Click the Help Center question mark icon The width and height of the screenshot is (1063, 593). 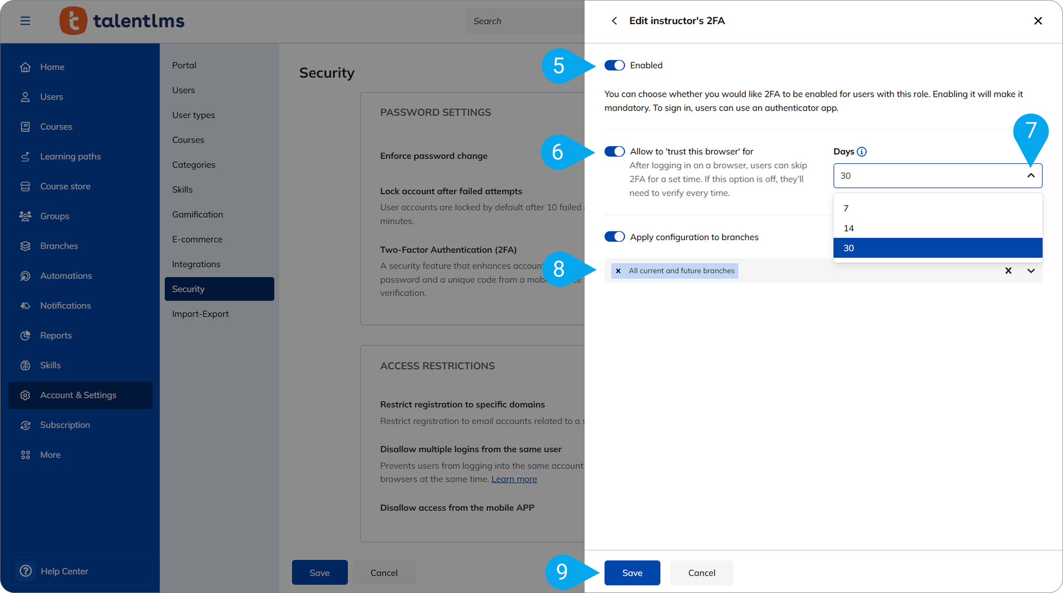26,571
